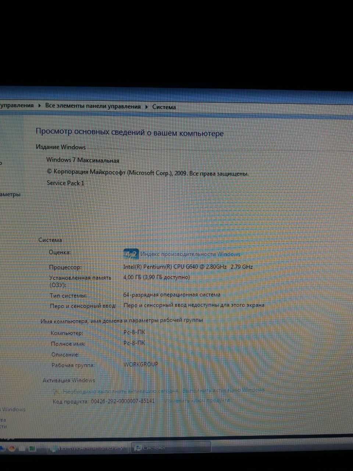Select the product code '00426-292-0000007-85141'
The width and height of the screenshot is (353, 471).
coord(123,401)
